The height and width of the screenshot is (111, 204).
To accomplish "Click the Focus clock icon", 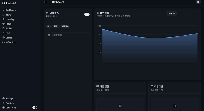I will [x=3, y=24].
